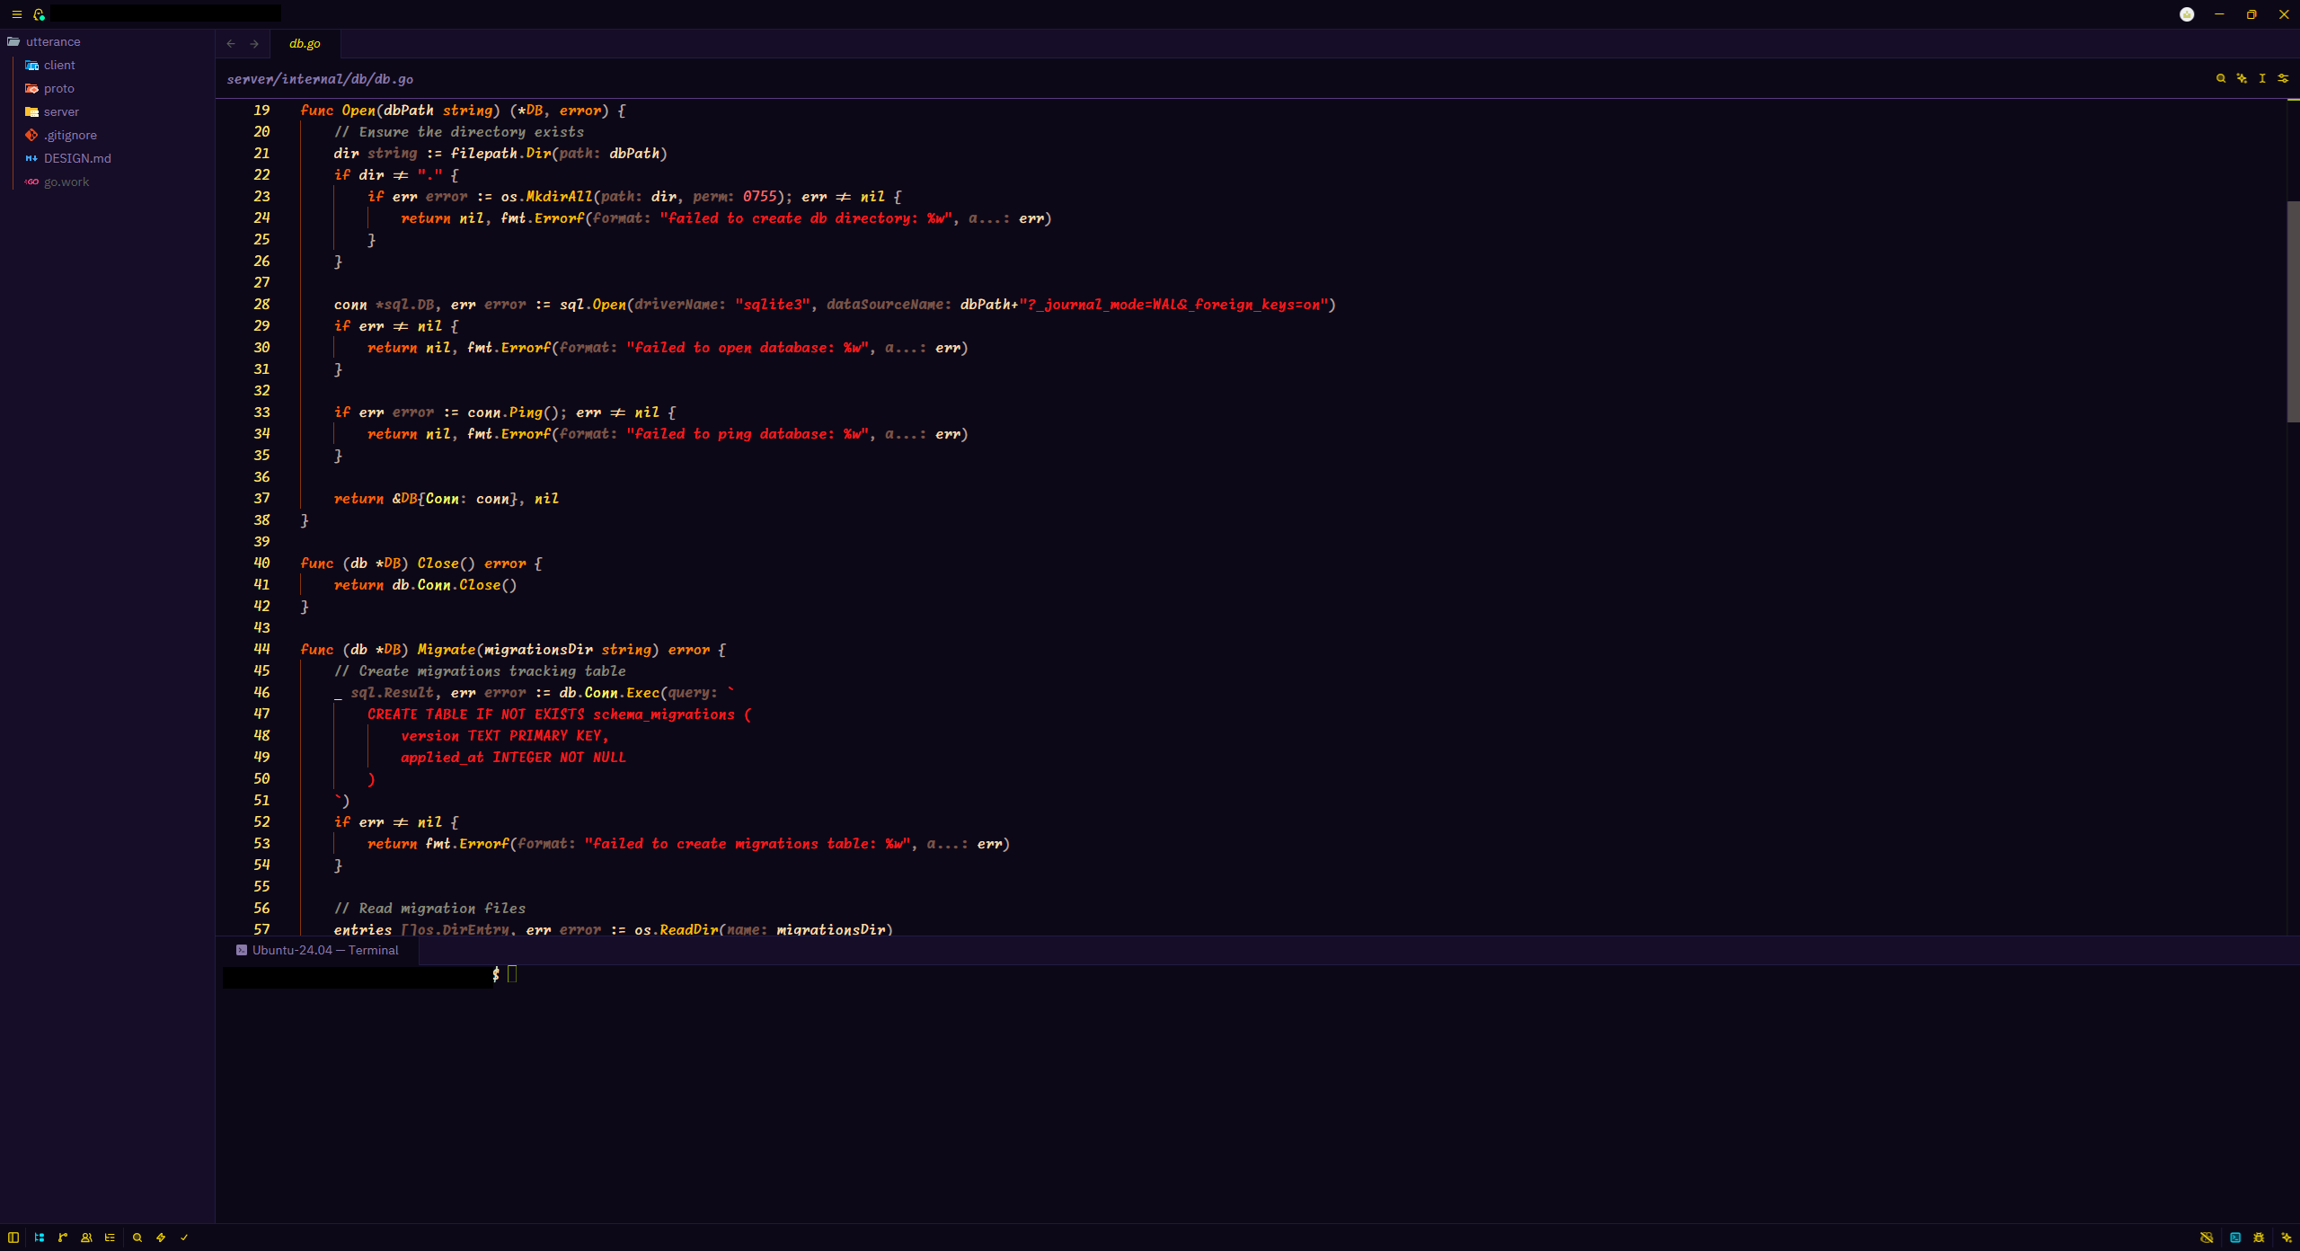Screen dimensions: 2300x1251
Task: Focus the terminal prompt cursor
Action: point(512,974)
